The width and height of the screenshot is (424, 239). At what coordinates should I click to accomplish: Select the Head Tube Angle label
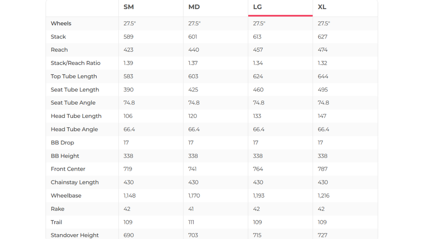74,129
